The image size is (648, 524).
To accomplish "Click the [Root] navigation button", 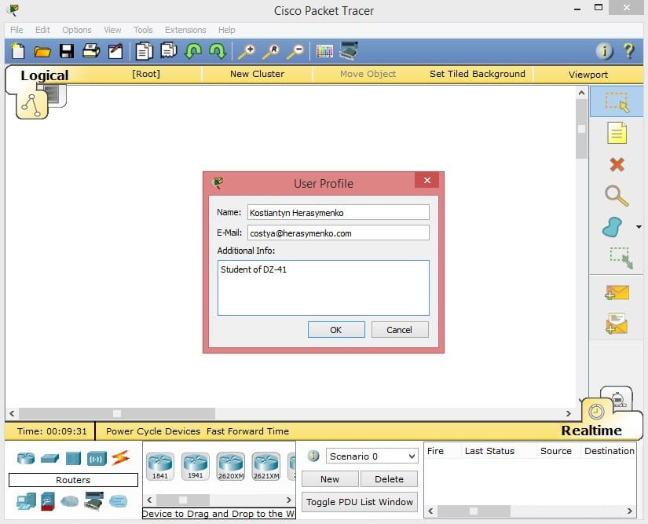I will [146, 74].
